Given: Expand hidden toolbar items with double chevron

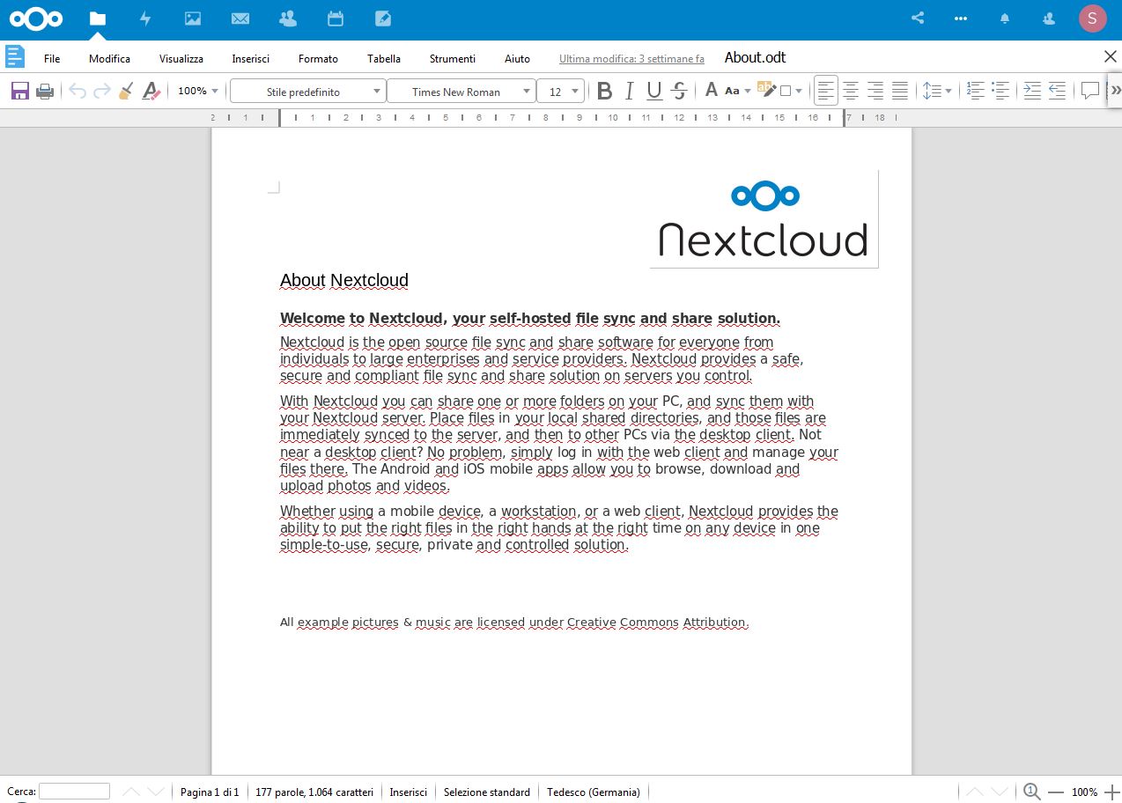Looking at the screenshot, I should tap(1115, 91).
